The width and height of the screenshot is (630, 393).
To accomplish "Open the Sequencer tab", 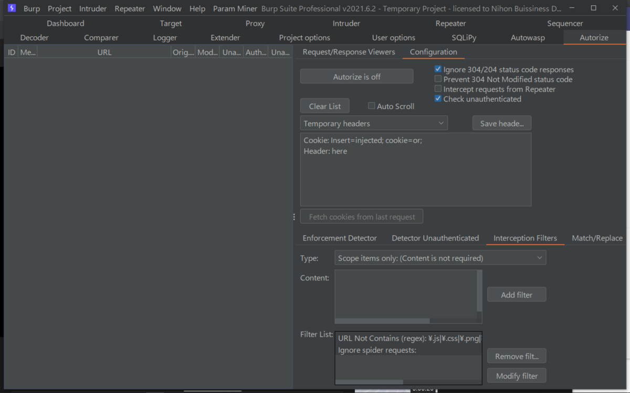I will (x=565, y=24).
